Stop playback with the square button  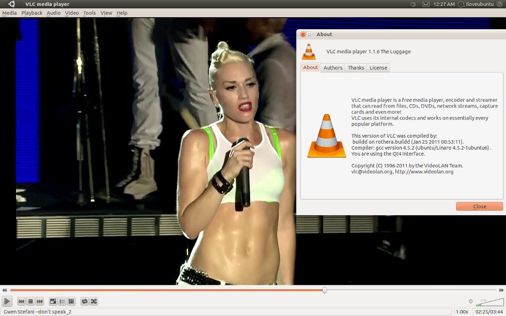[x=30, y=301]
